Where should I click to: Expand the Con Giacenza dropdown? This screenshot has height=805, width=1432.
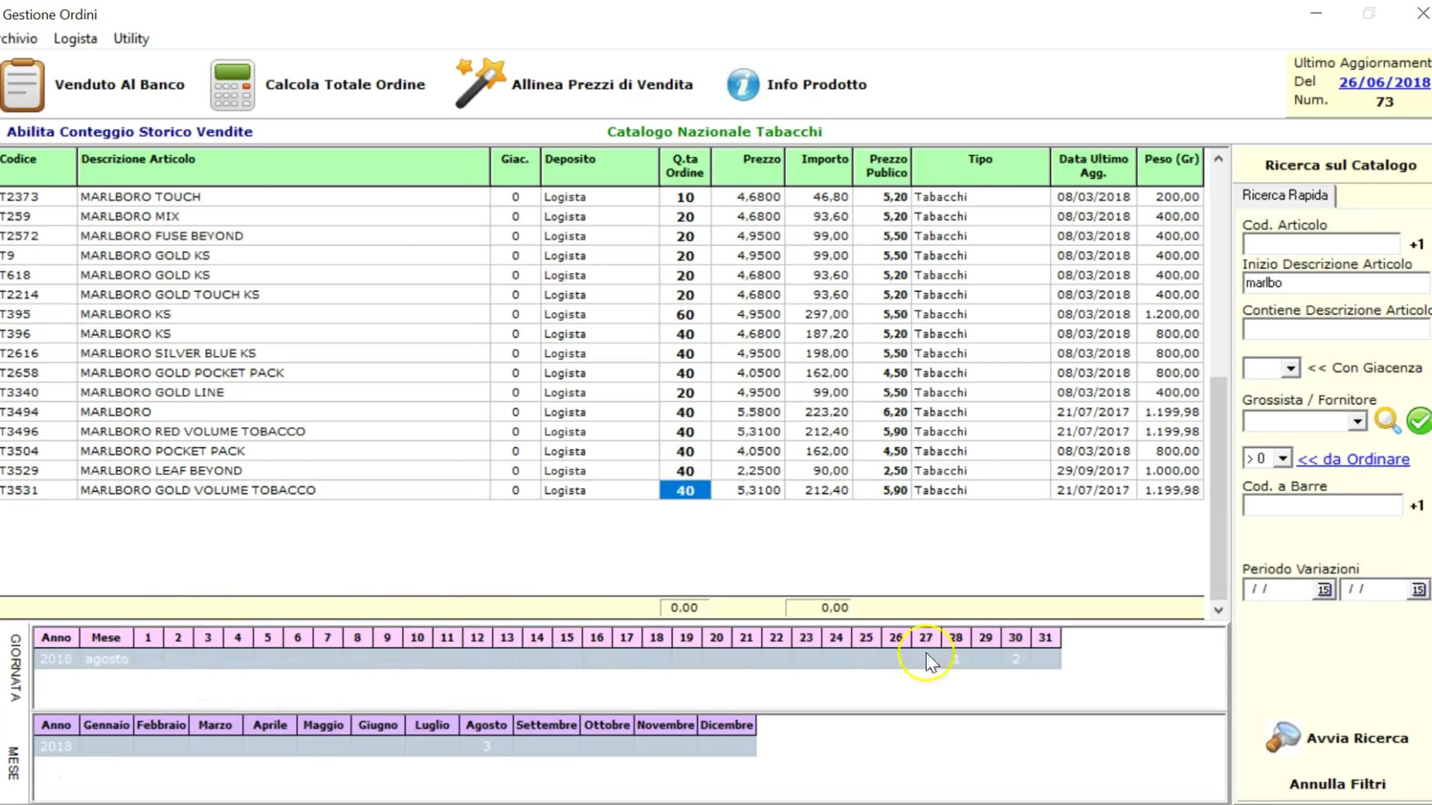click(1290, 368)
